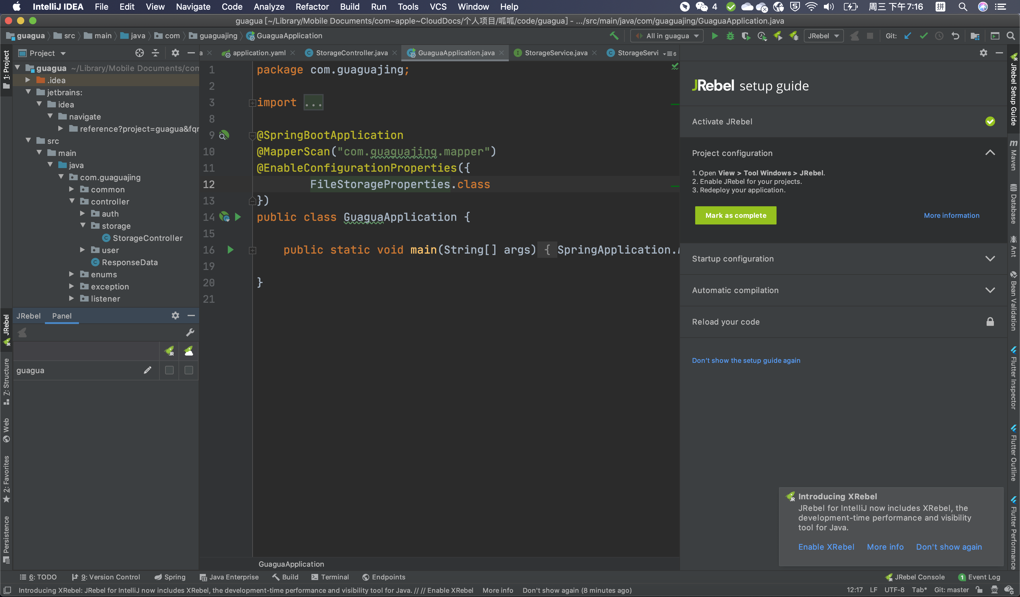Image resolution: width=1020 pixels, height=597 pixels.
Task: Expand the enums folder in project tree
Action: (x=72, y=274)
